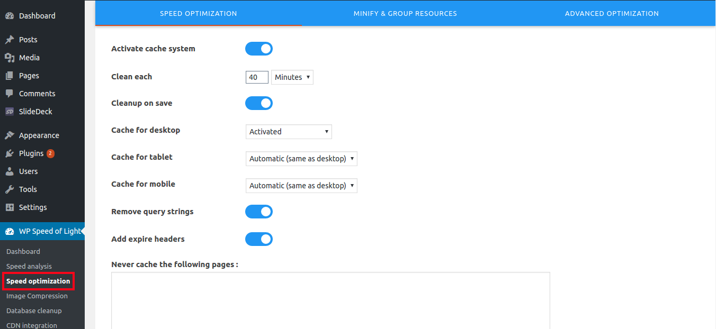The image size is (716, 329).
Task: Click the Users person icon
Action: pos(10,171)
